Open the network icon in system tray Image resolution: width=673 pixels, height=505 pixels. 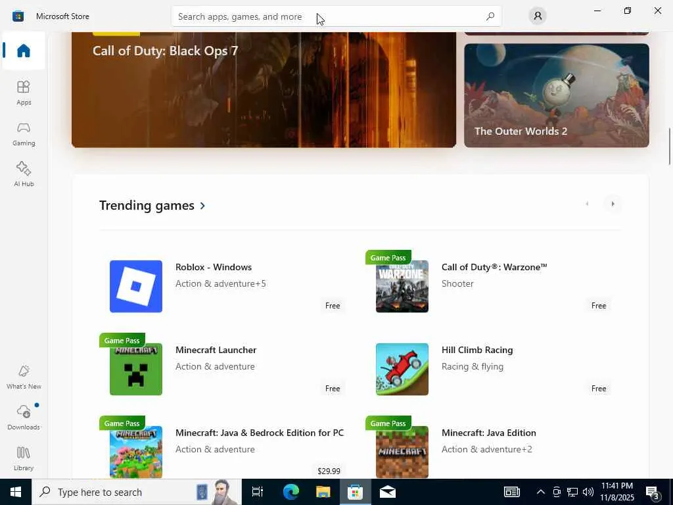[x=572, y=492]
